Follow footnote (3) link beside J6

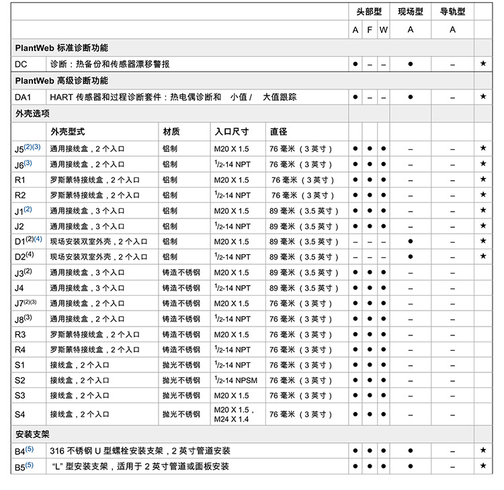pyautogui.click(x=28, y=163)
